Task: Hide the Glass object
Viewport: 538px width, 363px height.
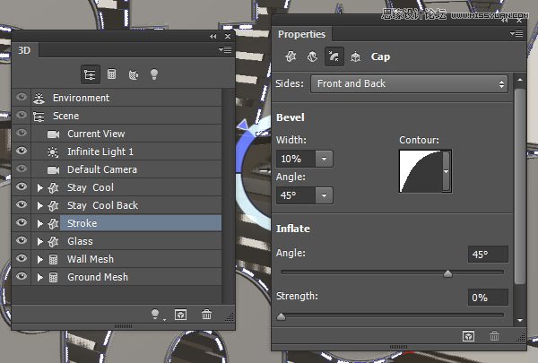Action: tap(22, 240)
